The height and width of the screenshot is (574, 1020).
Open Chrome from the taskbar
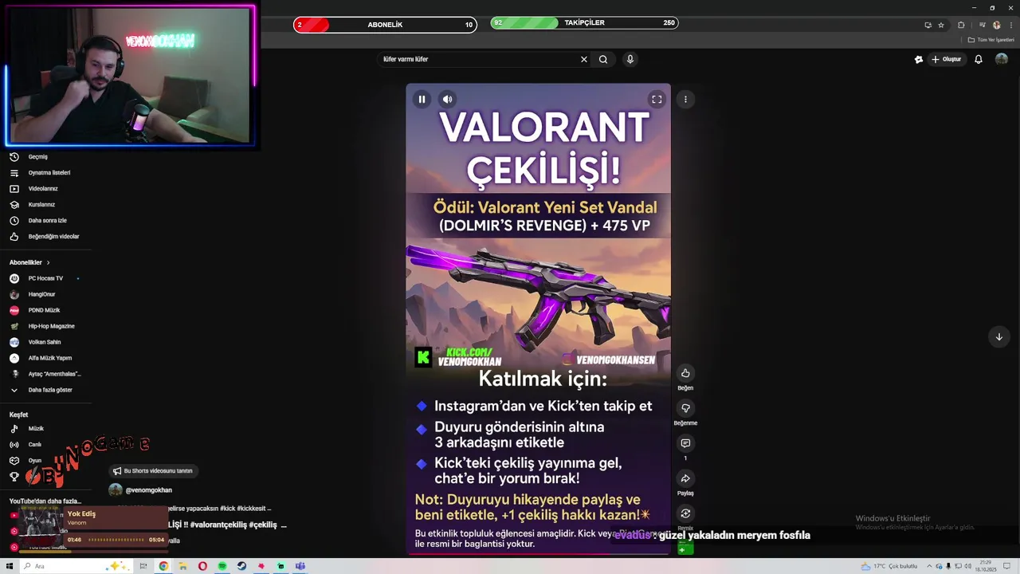coord(163,566)
